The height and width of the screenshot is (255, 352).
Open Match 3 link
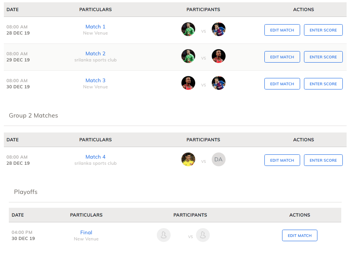[95, 80]
